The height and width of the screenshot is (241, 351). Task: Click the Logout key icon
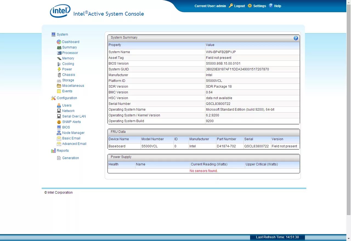point(231,5)
